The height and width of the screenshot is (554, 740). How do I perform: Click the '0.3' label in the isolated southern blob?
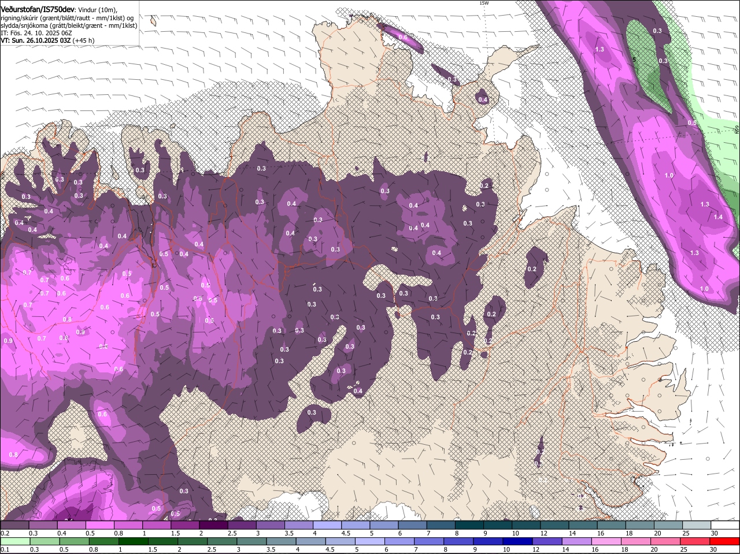[x=312, y=412]
